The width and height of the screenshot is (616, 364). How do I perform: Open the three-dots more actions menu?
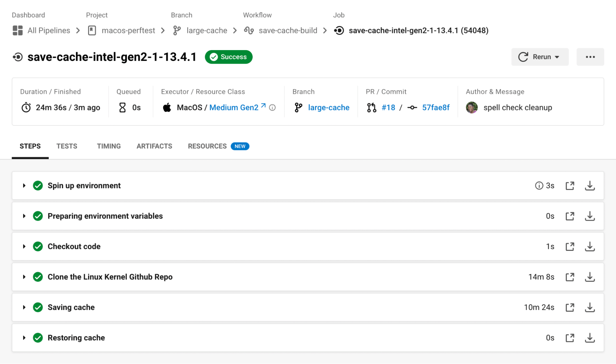click(x=590, y=57)
